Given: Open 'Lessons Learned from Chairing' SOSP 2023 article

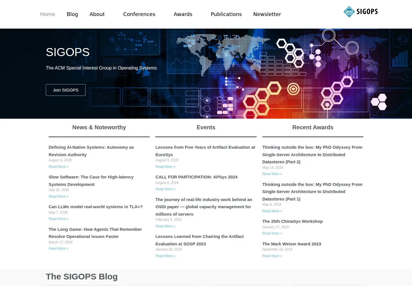Looking at the screenshot, I should coord(199,240).
